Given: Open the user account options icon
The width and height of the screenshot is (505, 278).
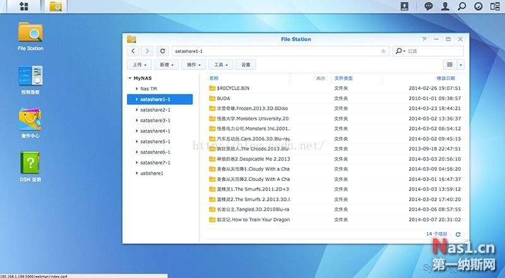Looking at the screenshot, I should click(x=445, y=6).
